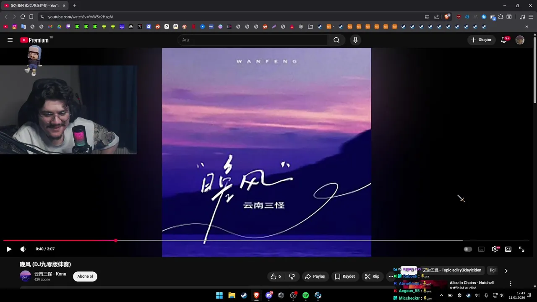Open the account avatar menu

[x=520, y=40]
